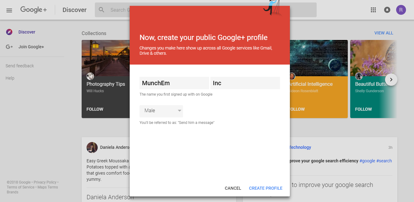
Task: Open the Maps Terms link
Action: [48, 187]
